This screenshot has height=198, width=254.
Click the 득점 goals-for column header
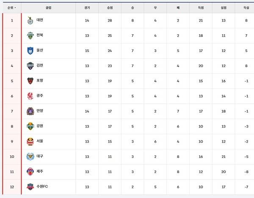201,8
